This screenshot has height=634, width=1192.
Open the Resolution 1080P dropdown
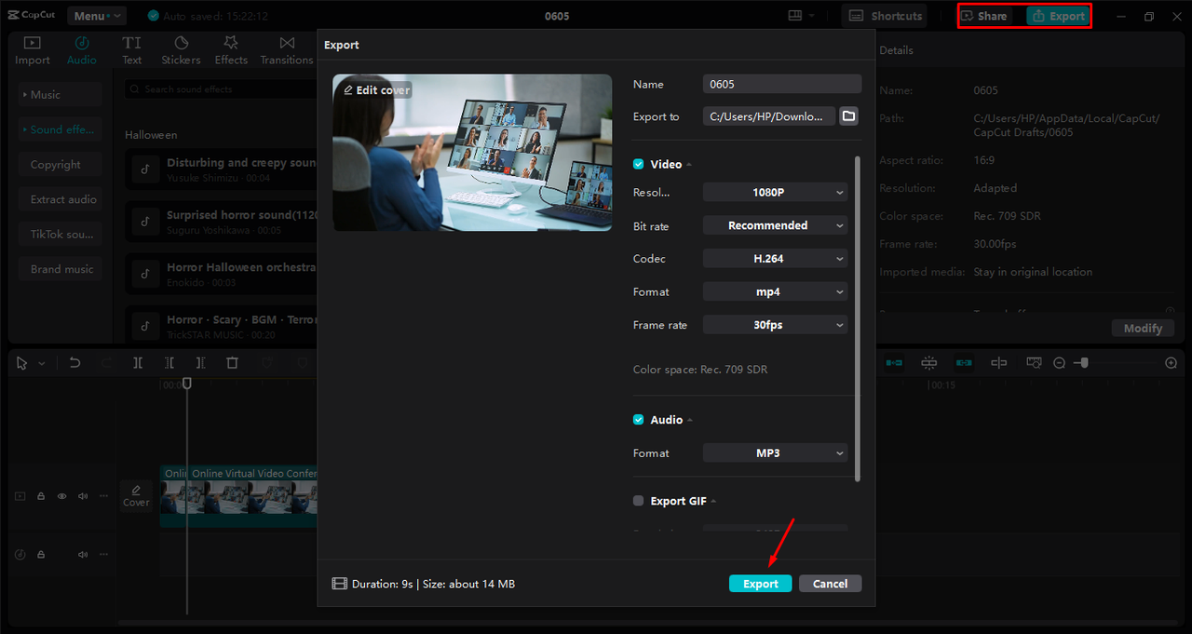(x=775, y=192)
